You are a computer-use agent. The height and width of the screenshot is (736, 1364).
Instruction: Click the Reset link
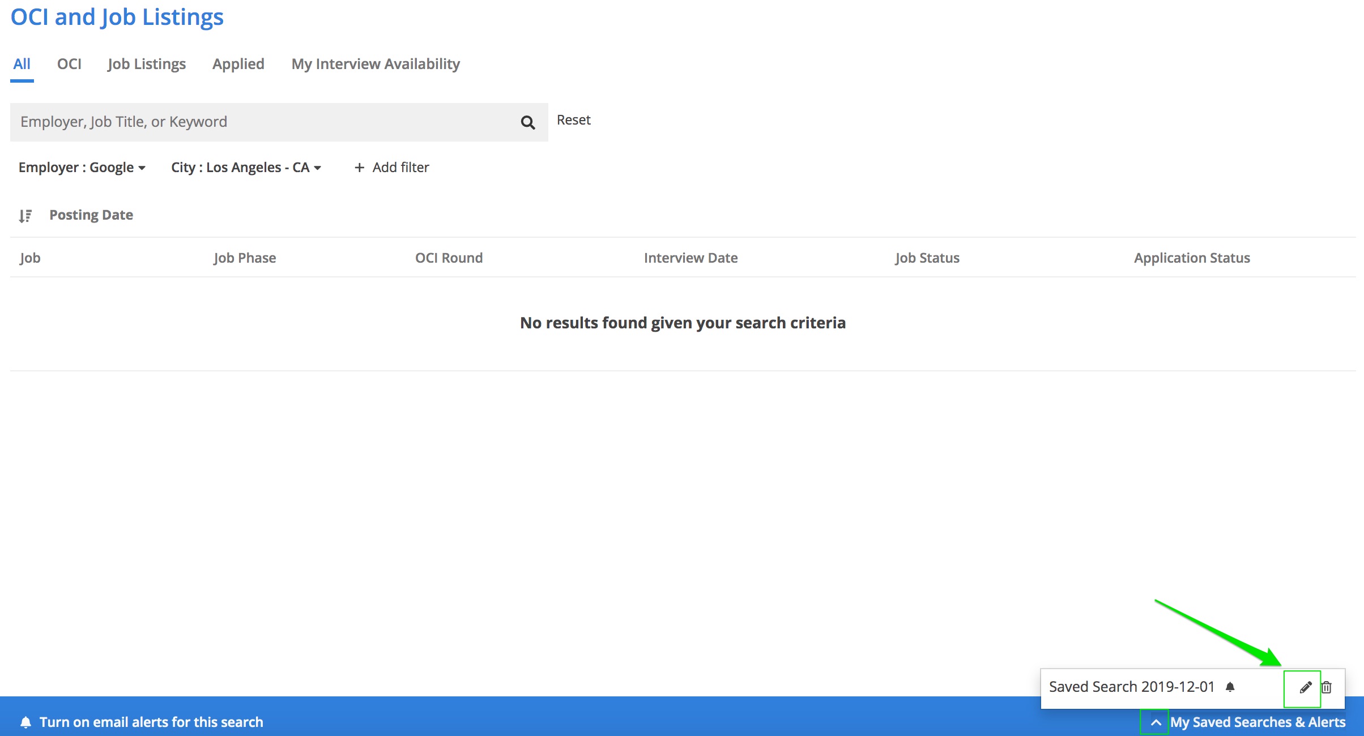click(573, 120)
